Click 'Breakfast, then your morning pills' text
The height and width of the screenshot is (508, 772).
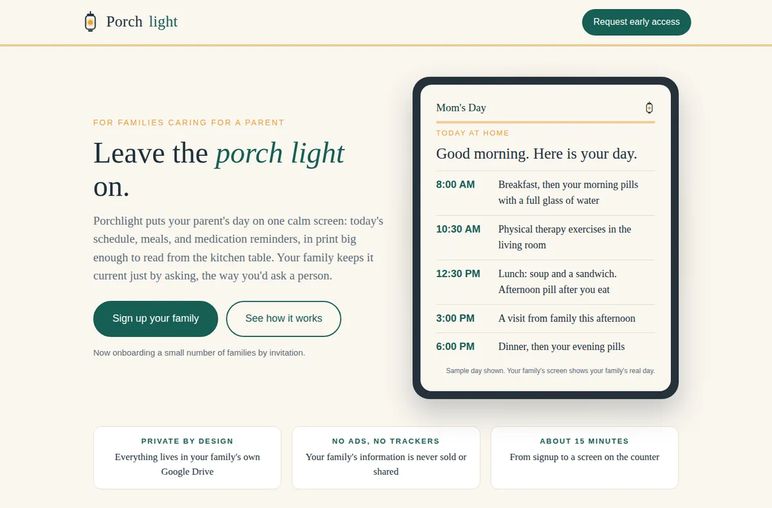point(568,192)
